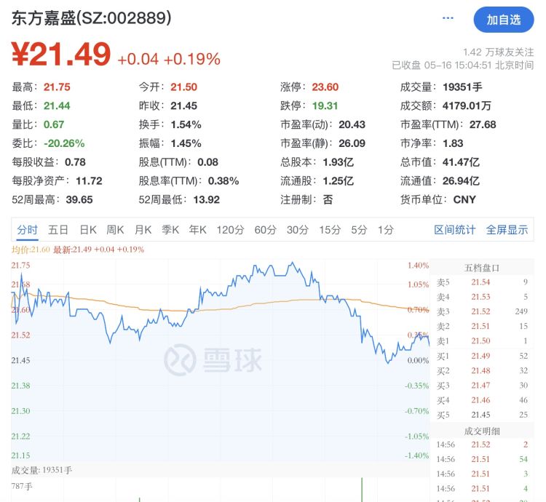Screen dimensions: 546x502
Task: Switch to 年K chart view
Action: 197,230
